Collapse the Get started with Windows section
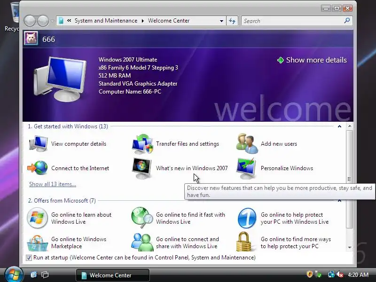This screenshot has width=376, height=282. click(x=339, y=126)
